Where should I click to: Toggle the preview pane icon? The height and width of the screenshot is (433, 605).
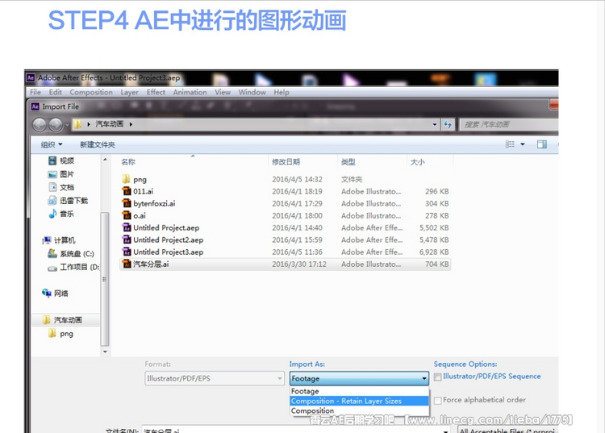tap(542, 144)
